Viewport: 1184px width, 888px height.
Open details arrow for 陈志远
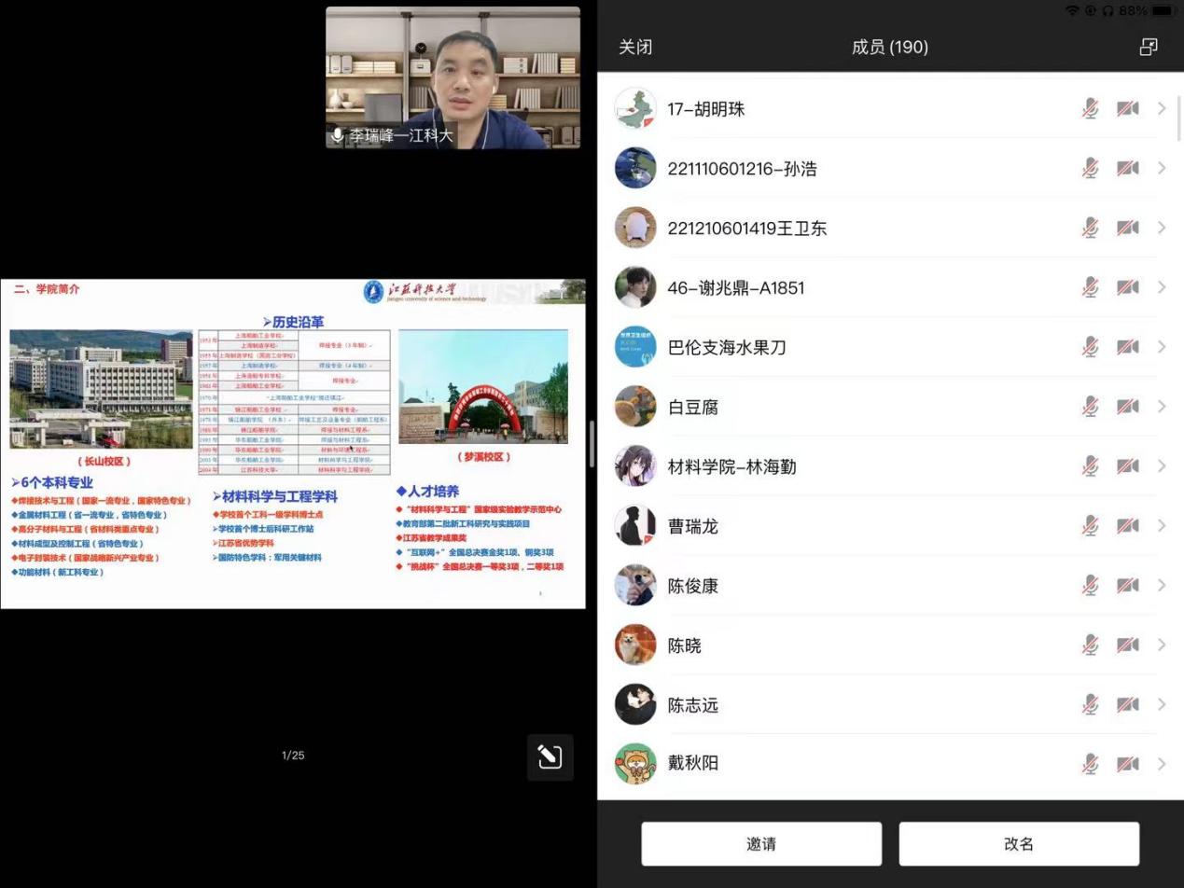point(1162,705)
